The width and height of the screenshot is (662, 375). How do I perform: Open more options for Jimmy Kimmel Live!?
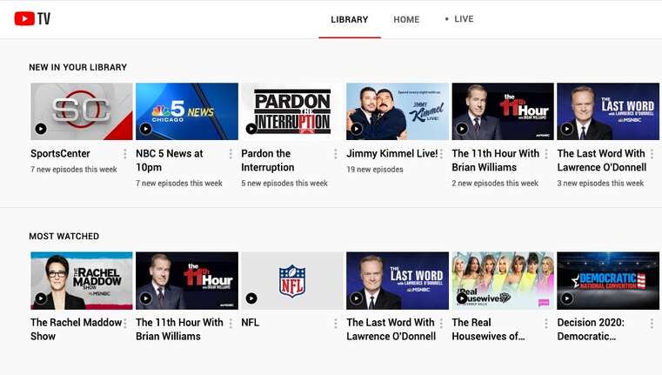(441, 154)
